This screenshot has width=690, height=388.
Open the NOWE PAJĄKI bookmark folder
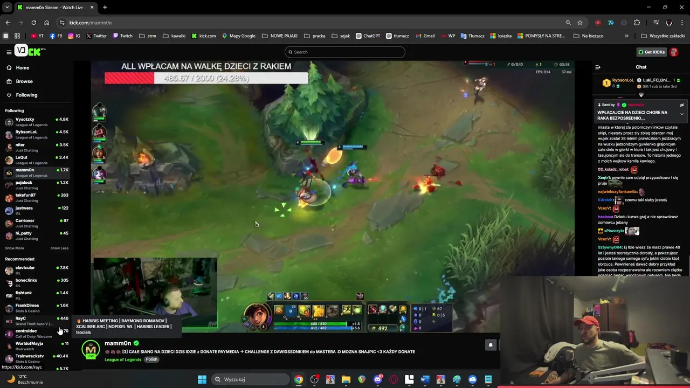[x=280, y=36]
